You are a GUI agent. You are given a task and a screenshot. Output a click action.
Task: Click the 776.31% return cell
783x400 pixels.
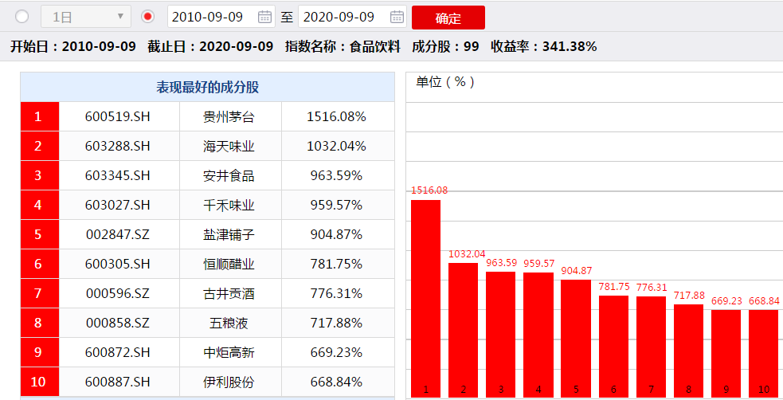[x=336, y=293]
